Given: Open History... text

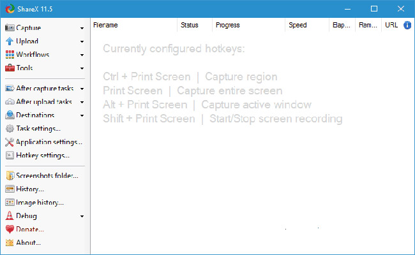Looking at the screenshot, I should [x=30, y=189].
